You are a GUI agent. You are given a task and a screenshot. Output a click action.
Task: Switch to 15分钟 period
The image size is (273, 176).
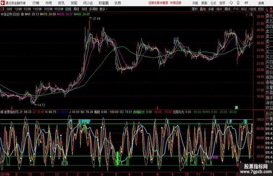37,9
